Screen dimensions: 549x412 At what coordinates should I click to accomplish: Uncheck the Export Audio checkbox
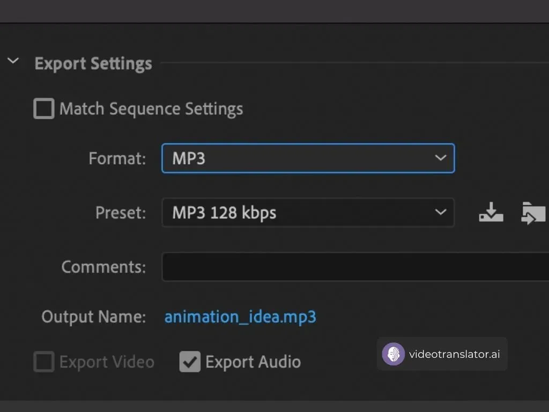point(189,362)
